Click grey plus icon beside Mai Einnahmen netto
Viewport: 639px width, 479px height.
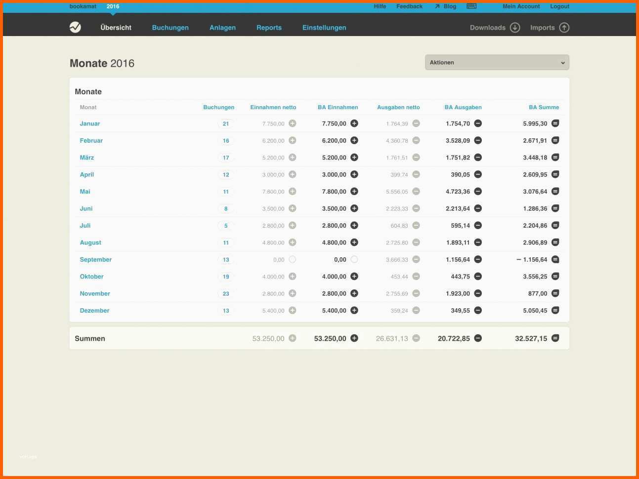click(x=293, y=192)
